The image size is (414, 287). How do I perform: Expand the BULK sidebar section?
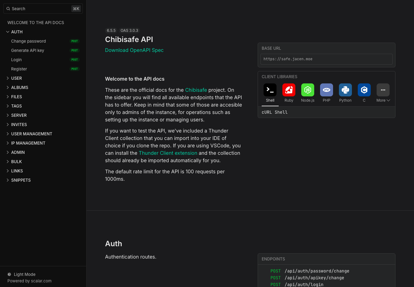[x=8, y=162]
